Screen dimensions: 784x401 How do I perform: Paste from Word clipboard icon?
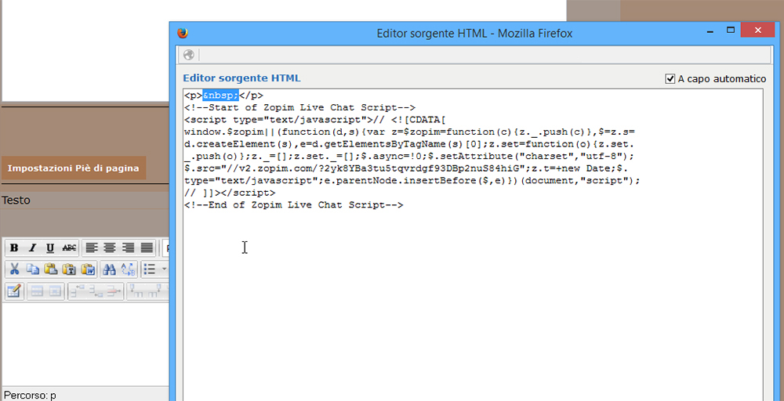coord(88,269)
